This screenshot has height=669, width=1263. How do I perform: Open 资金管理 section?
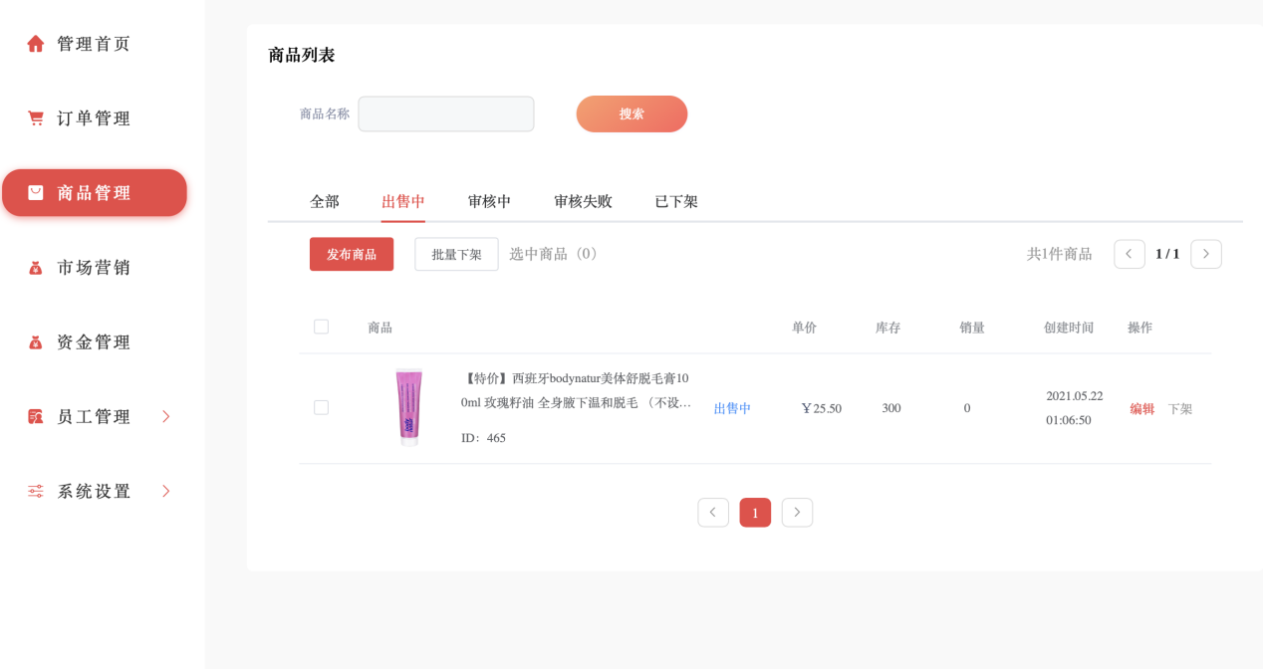94,342
